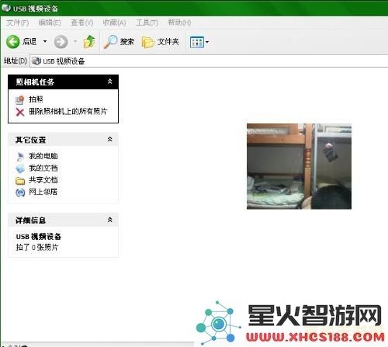The height and width of the screenshot is (347, 388).
Task: Open the 查看(V) menu
Action: 81,23
